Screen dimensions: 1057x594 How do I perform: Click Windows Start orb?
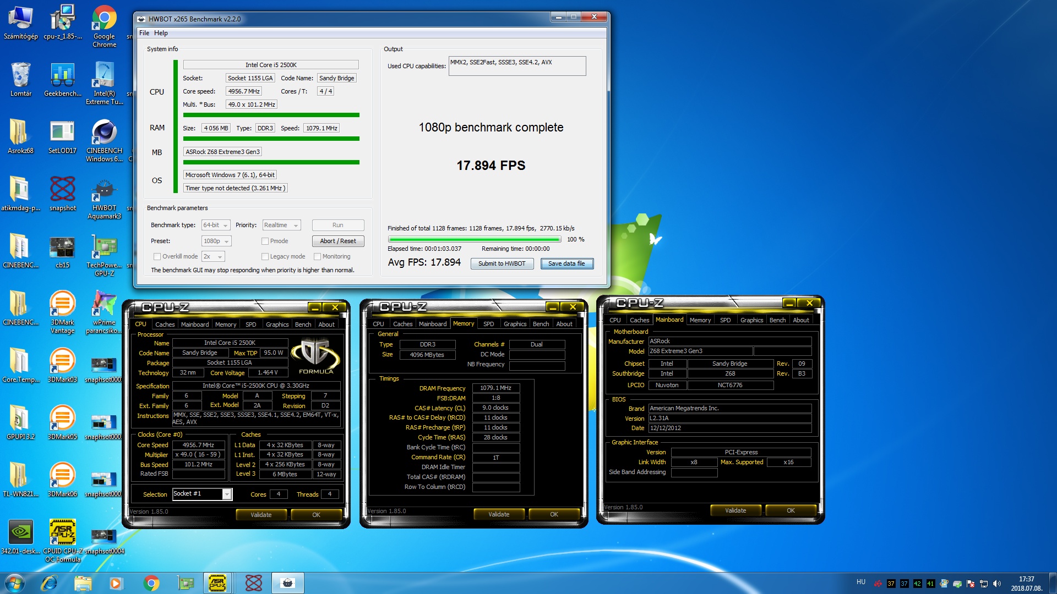(15, 583)
